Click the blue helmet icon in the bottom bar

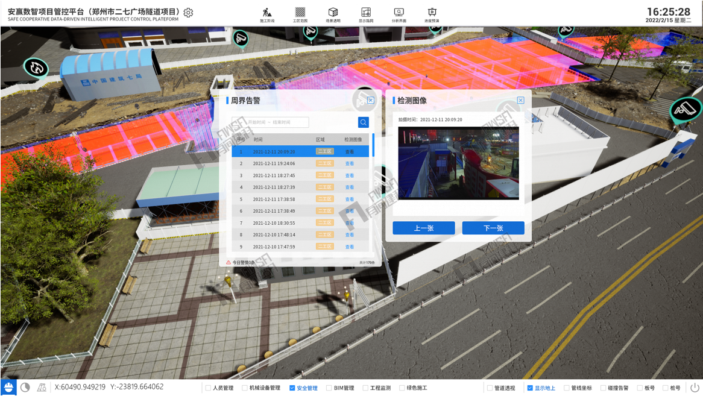point(8,387)
